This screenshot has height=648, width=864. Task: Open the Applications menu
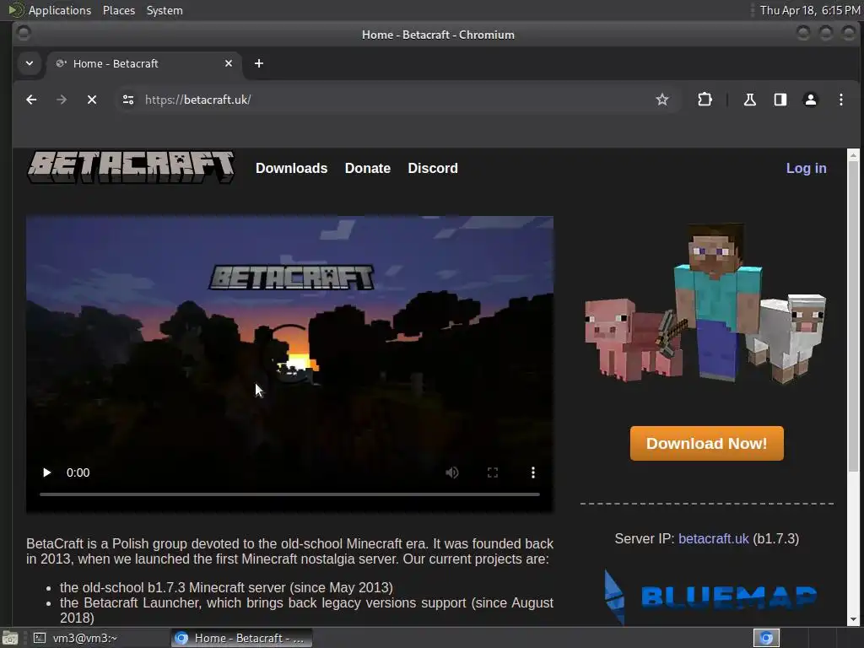coord(60,10)
